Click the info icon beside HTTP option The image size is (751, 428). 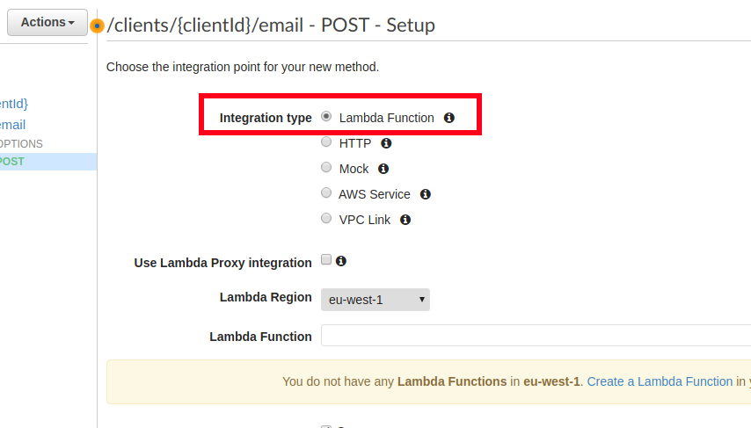point(386,143)
